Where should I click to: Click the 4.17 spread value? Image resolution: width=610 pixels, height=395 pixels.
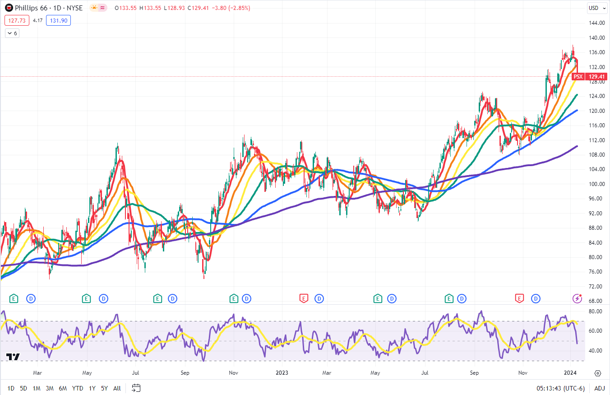pos(37,20)
